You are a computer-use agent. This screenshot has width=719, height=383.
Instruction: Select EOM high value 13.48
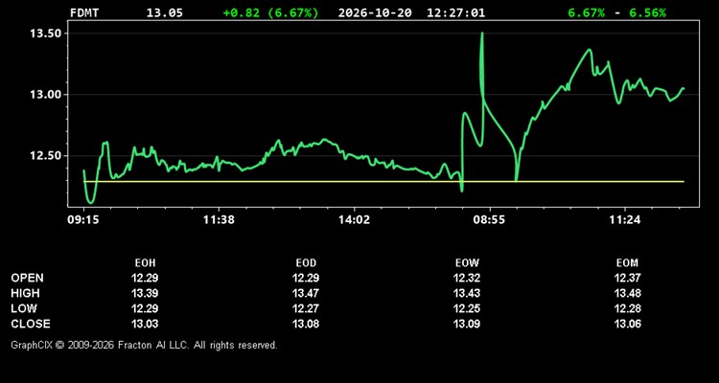click(627, 293)
